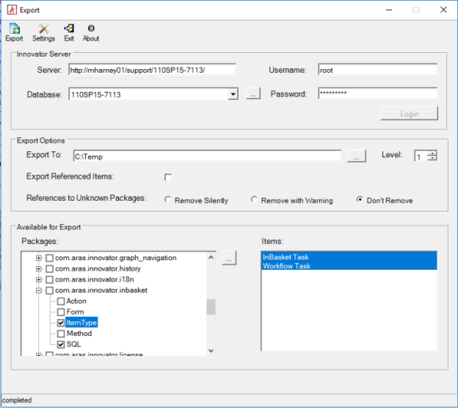This screenshot has height=408, width=458.
Task: Open the Settings toolbar icon
Action: tap(44, 32)
